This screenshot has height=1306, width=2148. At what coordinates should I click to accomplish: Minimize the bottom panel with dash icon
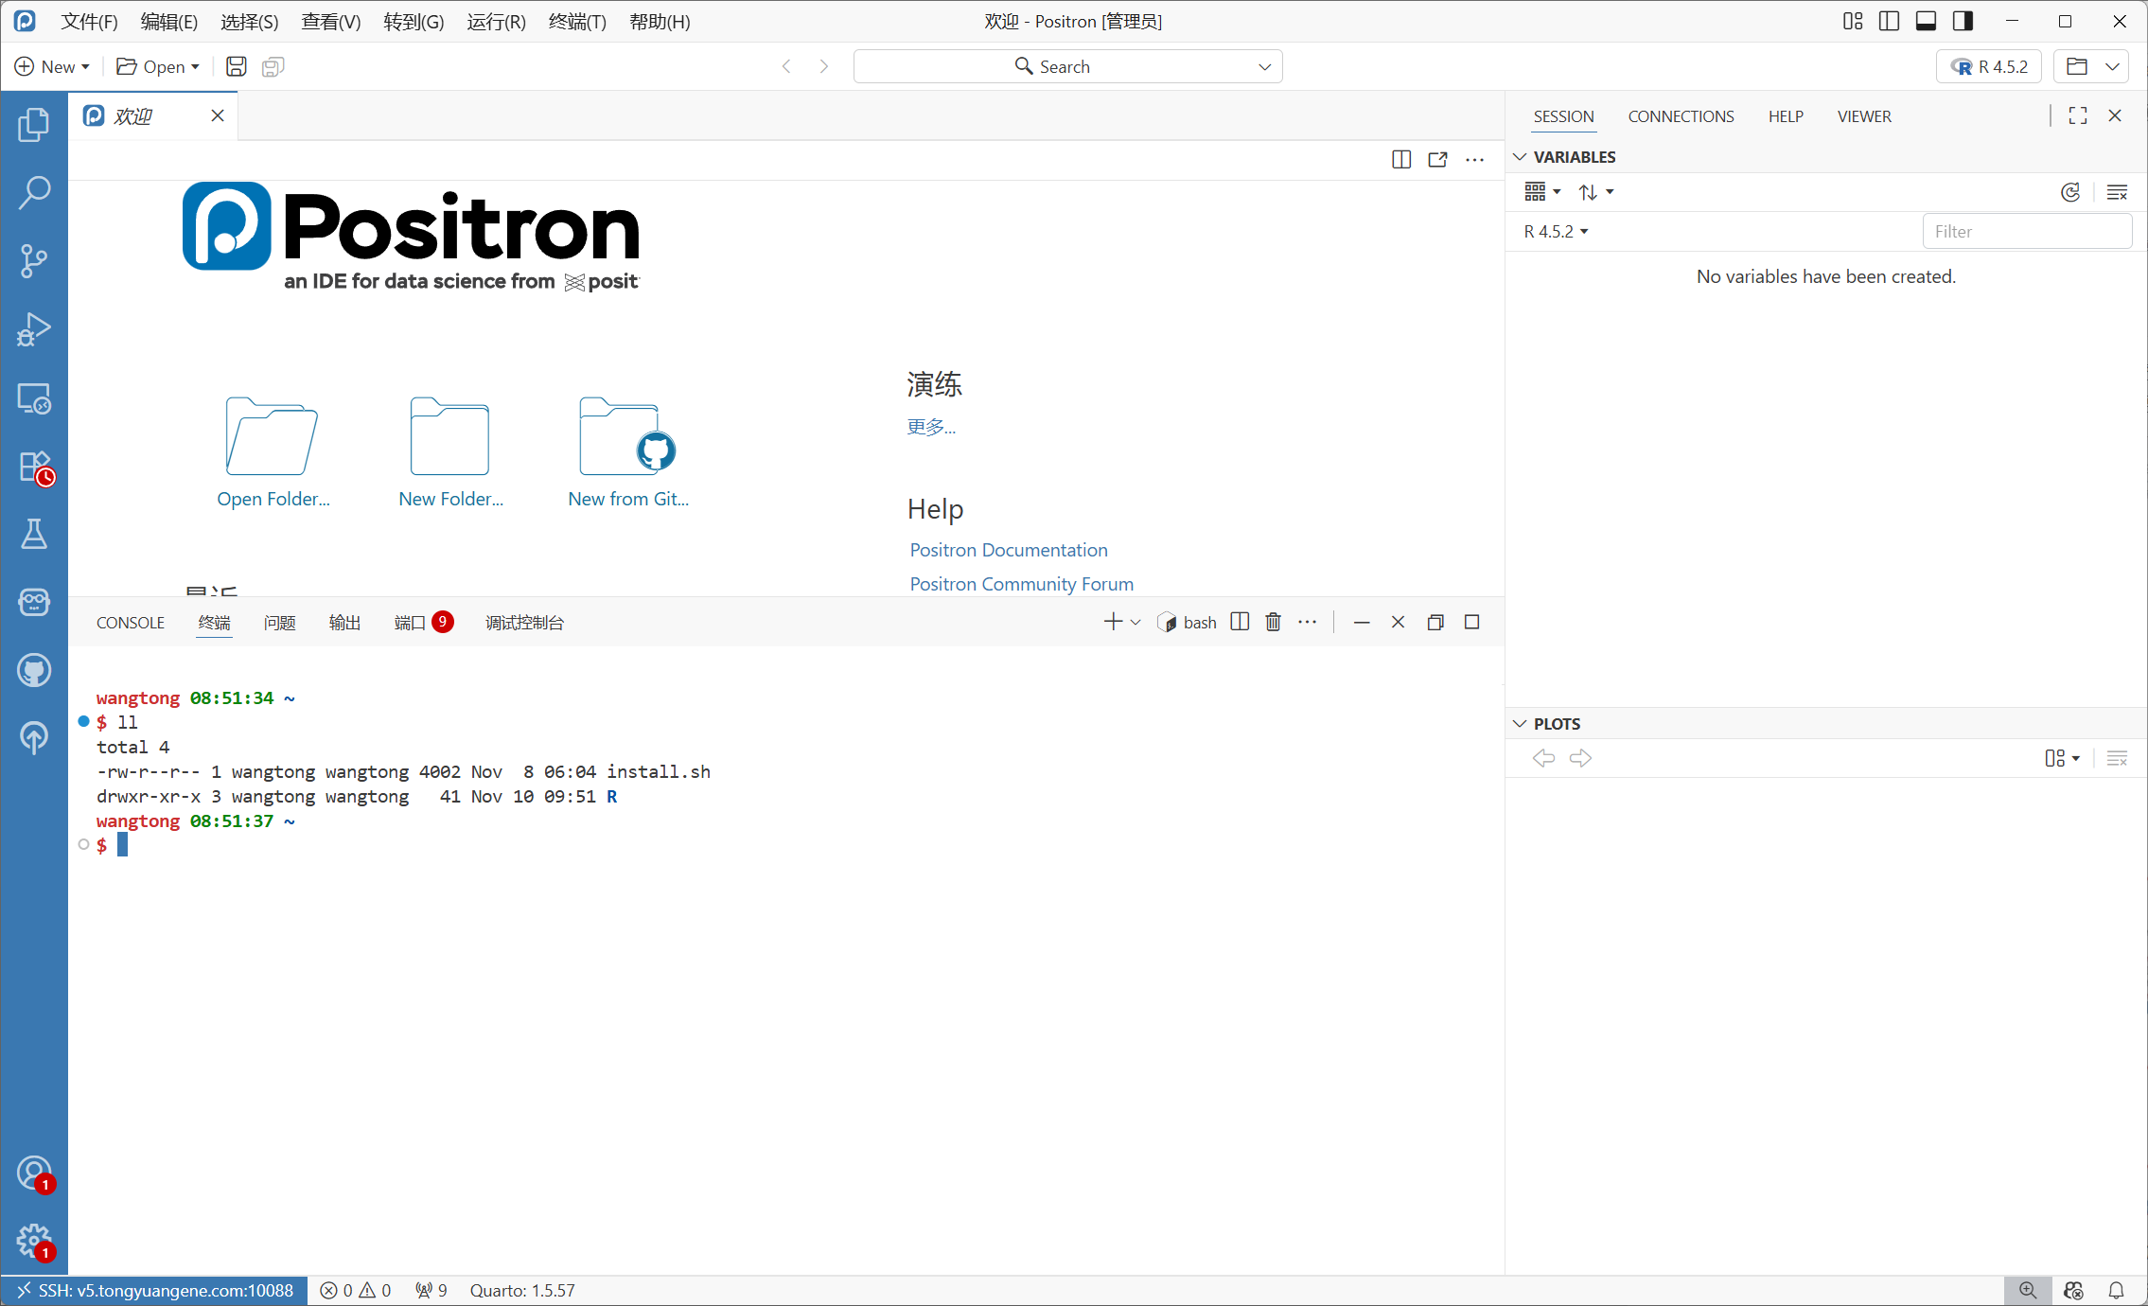point(1361,622)
